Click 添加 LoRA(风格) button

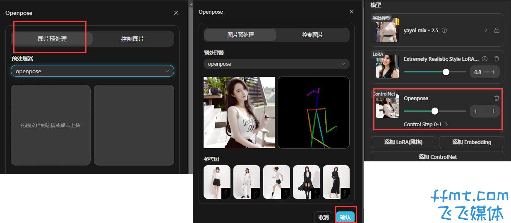click(403, 142)
